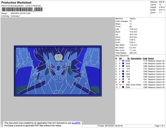
Task: Click the stitch count "2968"
Action: click(x=128, y=85)
